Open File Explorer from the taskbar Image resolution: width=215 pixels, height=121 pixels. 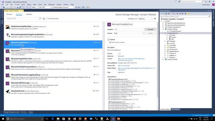click(58, 119)
